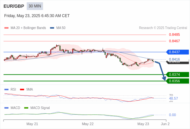
Task: Click the green 0.8374 support tag
Action: click(x=177, y=74)
